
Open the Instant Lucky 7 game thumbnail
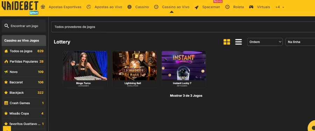184,65
